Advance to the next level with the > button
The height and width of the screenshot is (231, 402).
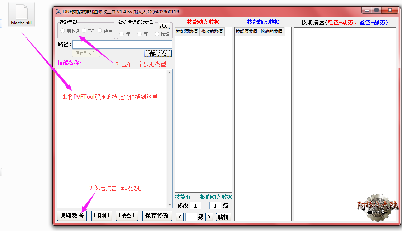tap(209, 217)
